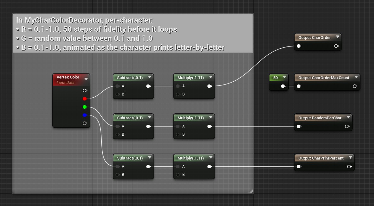Image resolution: width=374 pixels, height=206 pixels.
Task: Collapse the Vertex Color node with its arrow
Action: pos(86,79)
